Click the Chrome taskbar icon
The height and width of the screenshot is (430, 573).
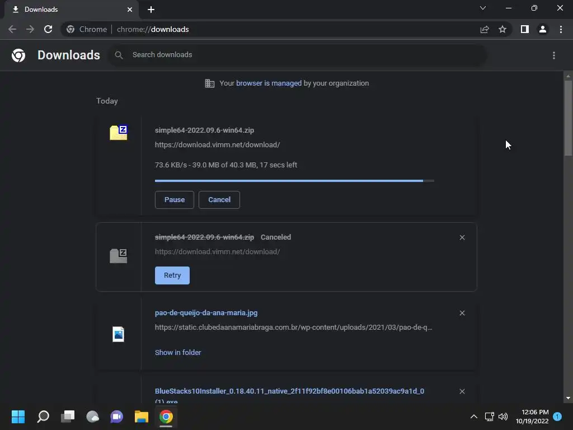[166, 417]
